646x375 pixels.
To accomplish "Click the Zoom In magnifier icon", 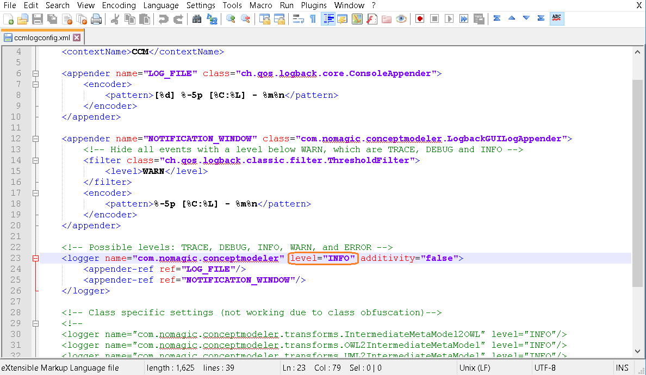I will 231,19.
